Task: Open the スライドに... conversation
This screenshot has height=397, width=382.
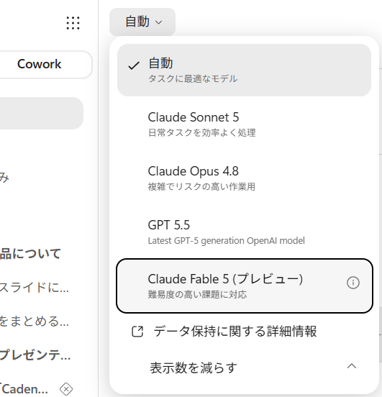Action: tap(35, 288)
